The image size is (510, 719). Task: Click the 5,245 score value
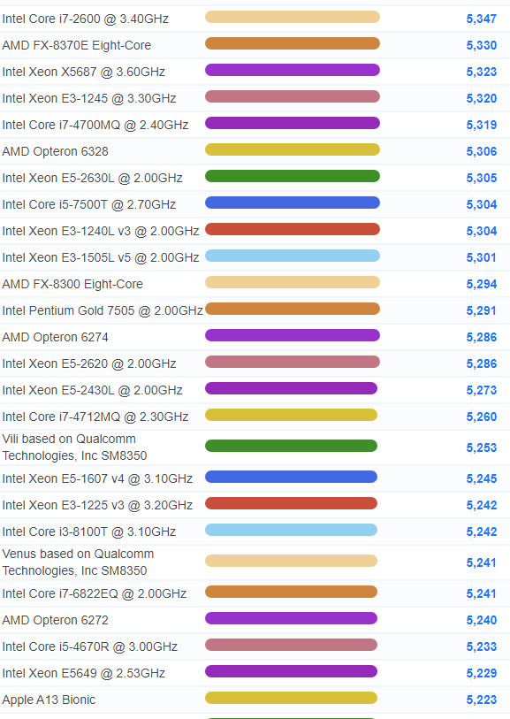pos(481,479)
